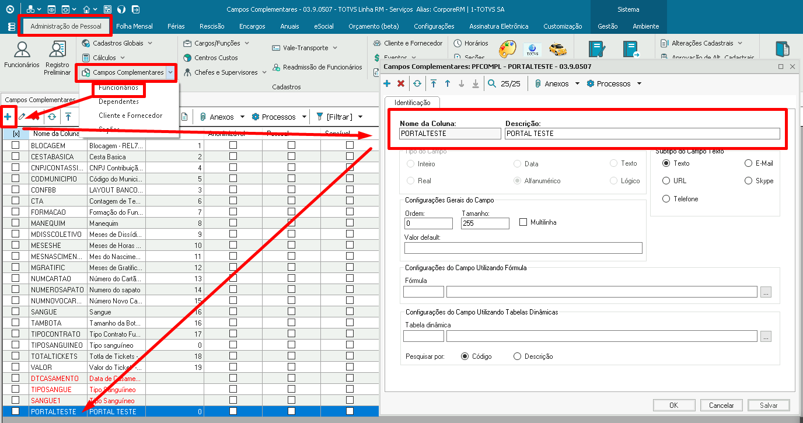Viewport: 803px width, 423px height.
Task: Click the notebook with arrow ribbon icon
Action: click(631, 50)
